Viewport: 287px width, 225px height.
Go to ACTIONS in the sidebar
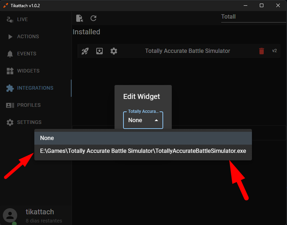tap(36, 36)
